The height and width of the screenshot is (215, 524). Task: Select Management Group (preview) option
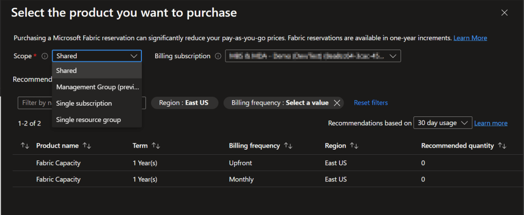tap(96, 87)
